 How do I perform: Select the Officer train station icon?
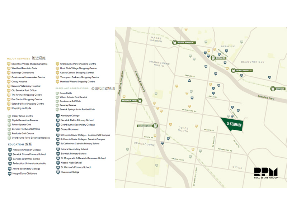(x=273, y=89)
